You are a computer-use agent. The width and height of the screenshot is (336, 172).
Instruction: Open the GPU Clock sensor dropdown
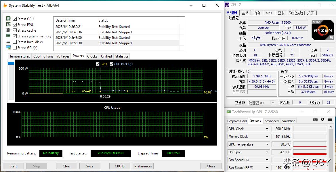click(267, 129)
